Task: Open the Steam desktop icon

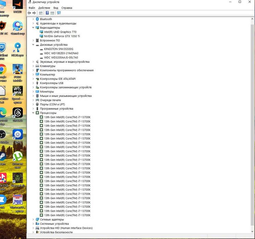Action: [3, 158]
